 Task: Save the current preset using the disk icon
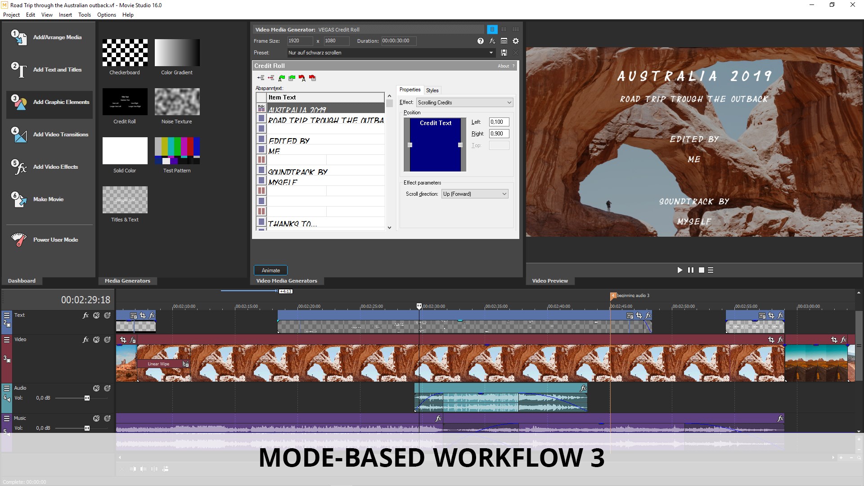click(504, 53)
